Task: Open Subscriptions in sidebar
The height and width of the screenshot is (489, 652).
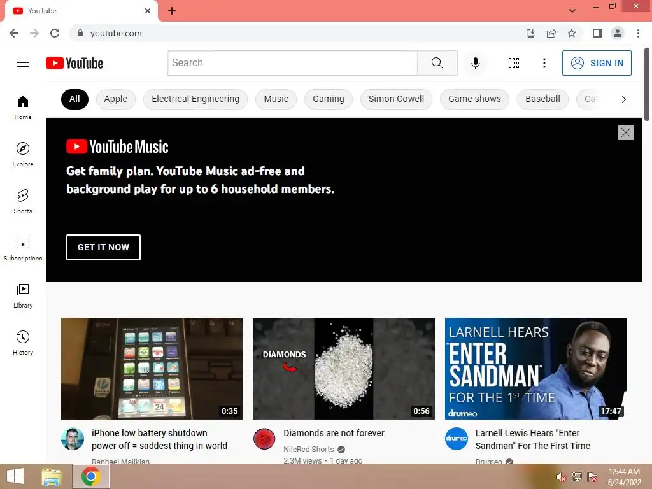Action: coord(23,249)
